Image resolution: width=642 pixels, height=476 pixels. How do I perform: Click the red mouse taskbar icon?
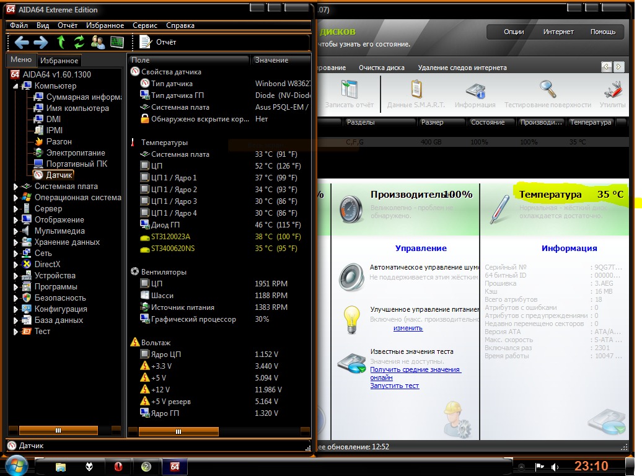click(118, 467)
